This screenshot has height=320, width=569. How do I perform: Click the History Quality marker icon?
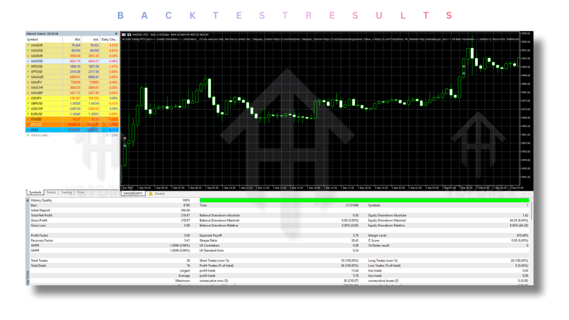[28, 200]
